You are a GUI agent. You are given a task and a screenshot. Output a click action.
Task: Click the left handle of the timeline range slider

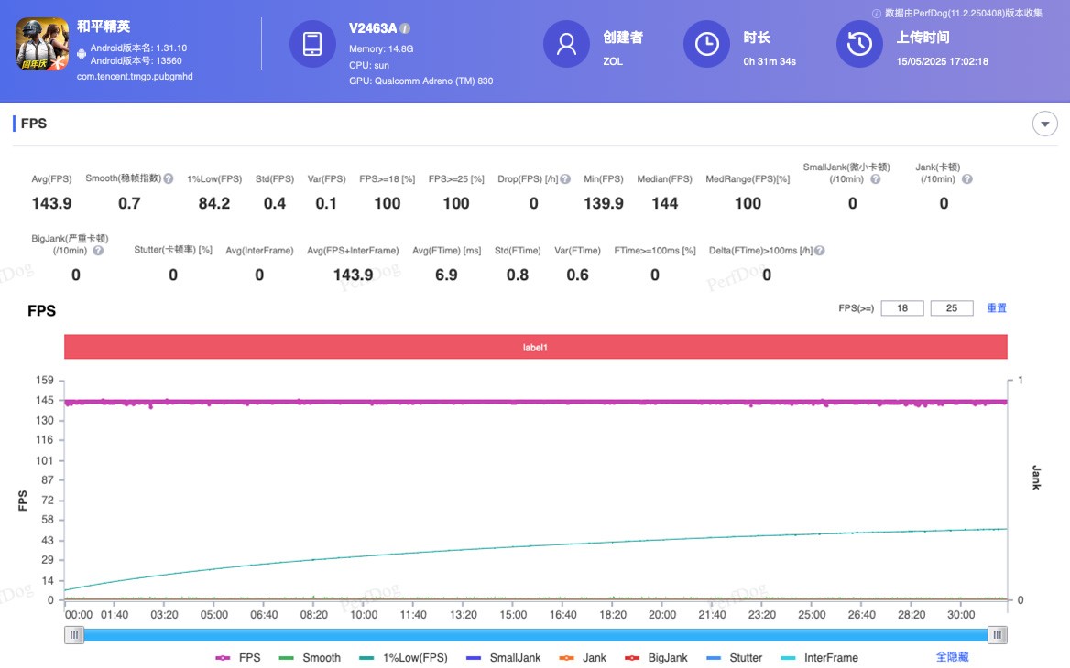pos(74,634)
